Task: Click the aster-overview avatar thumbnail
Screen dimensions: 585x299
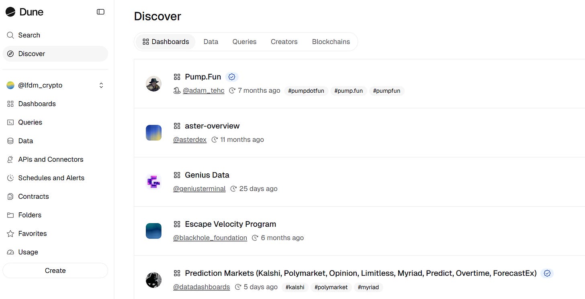Action: pos(153,132)
